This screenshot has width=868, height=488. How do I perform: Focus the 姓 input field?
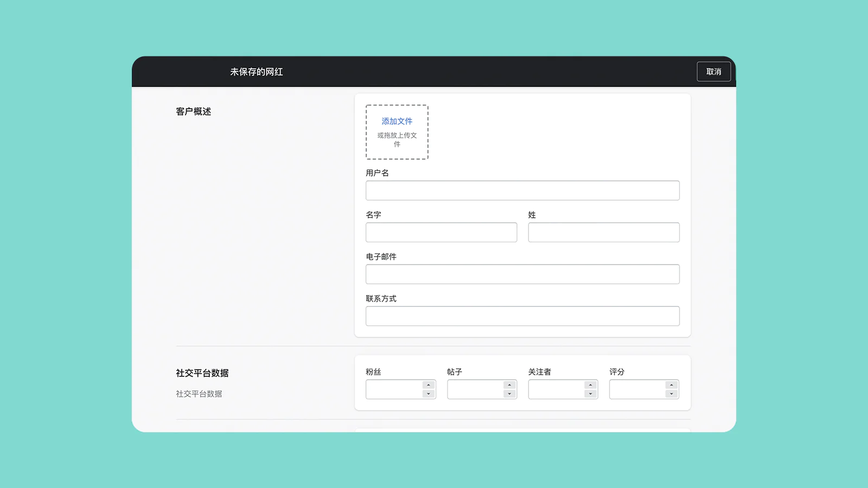pos(604,232)
